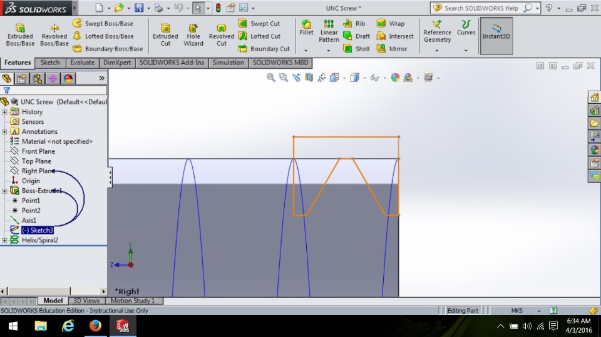Click the New document icon

[x=99, y=8]
